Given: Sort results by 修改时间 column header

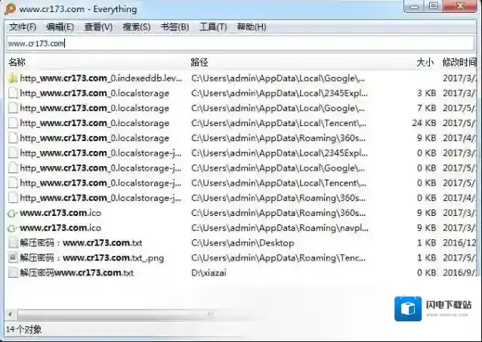Looking at the screenshot, I should coord(459,63).
